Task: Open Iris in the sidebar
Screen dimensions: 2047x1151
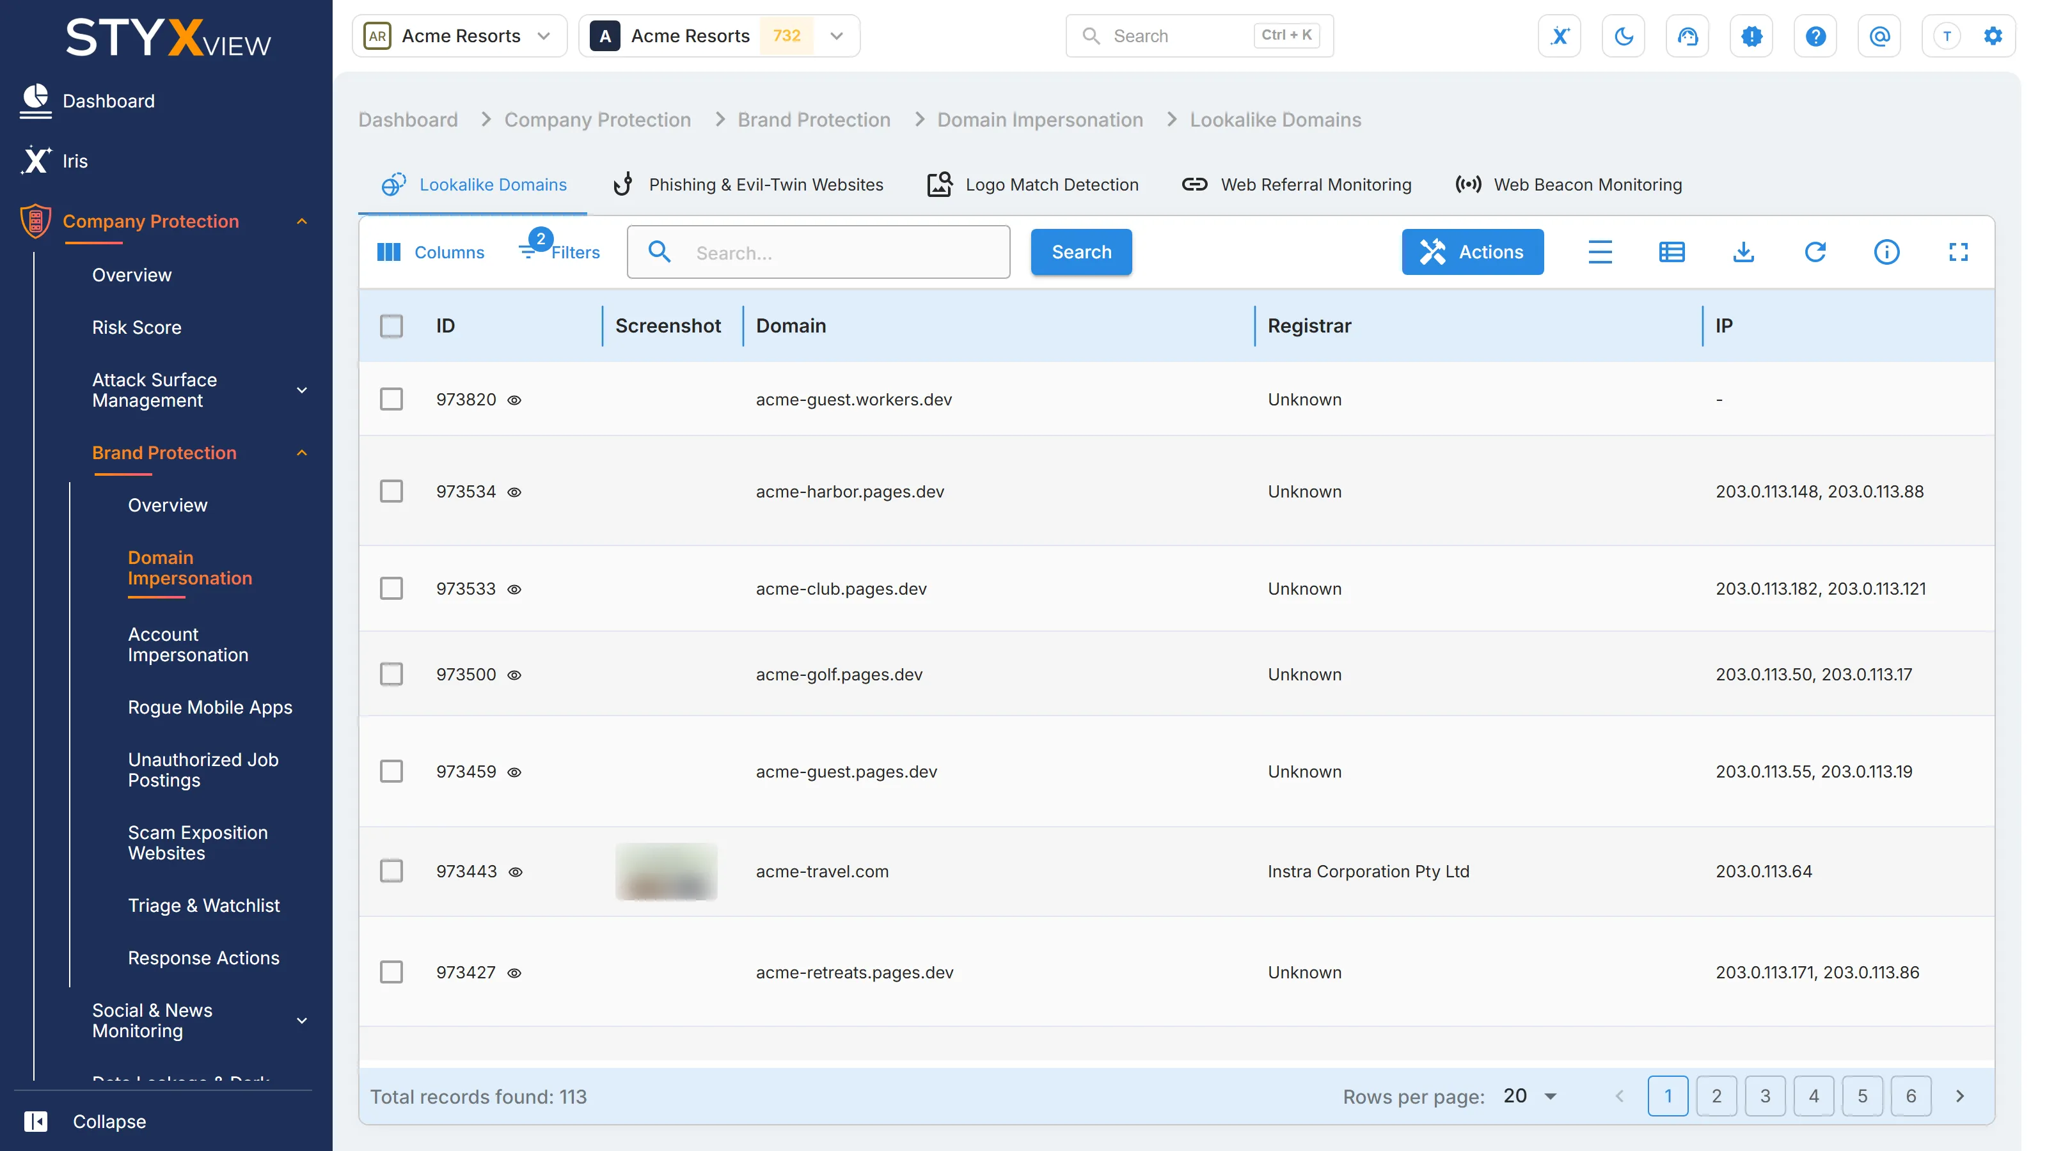Action: (54, 161)
